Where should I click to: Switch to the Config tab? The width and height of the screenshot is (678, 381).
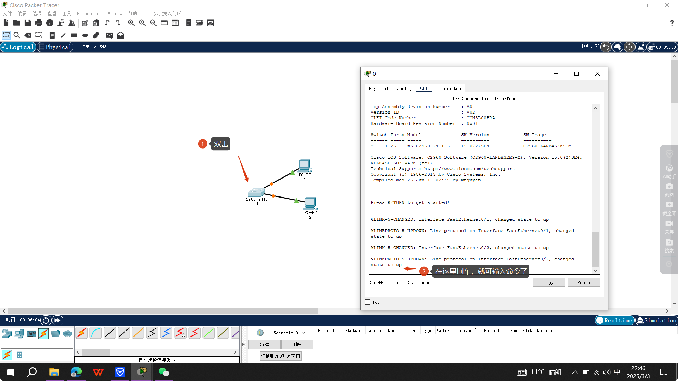click(x=404, y=89)
